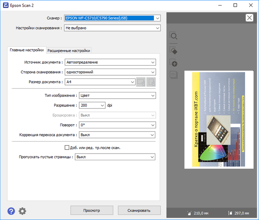
Task: Open Настройки сканирования dropdown
Action: [112, 28]
